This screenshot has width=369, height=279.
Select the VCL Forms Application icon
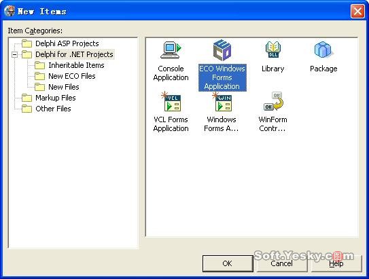[x=171, y=101]
